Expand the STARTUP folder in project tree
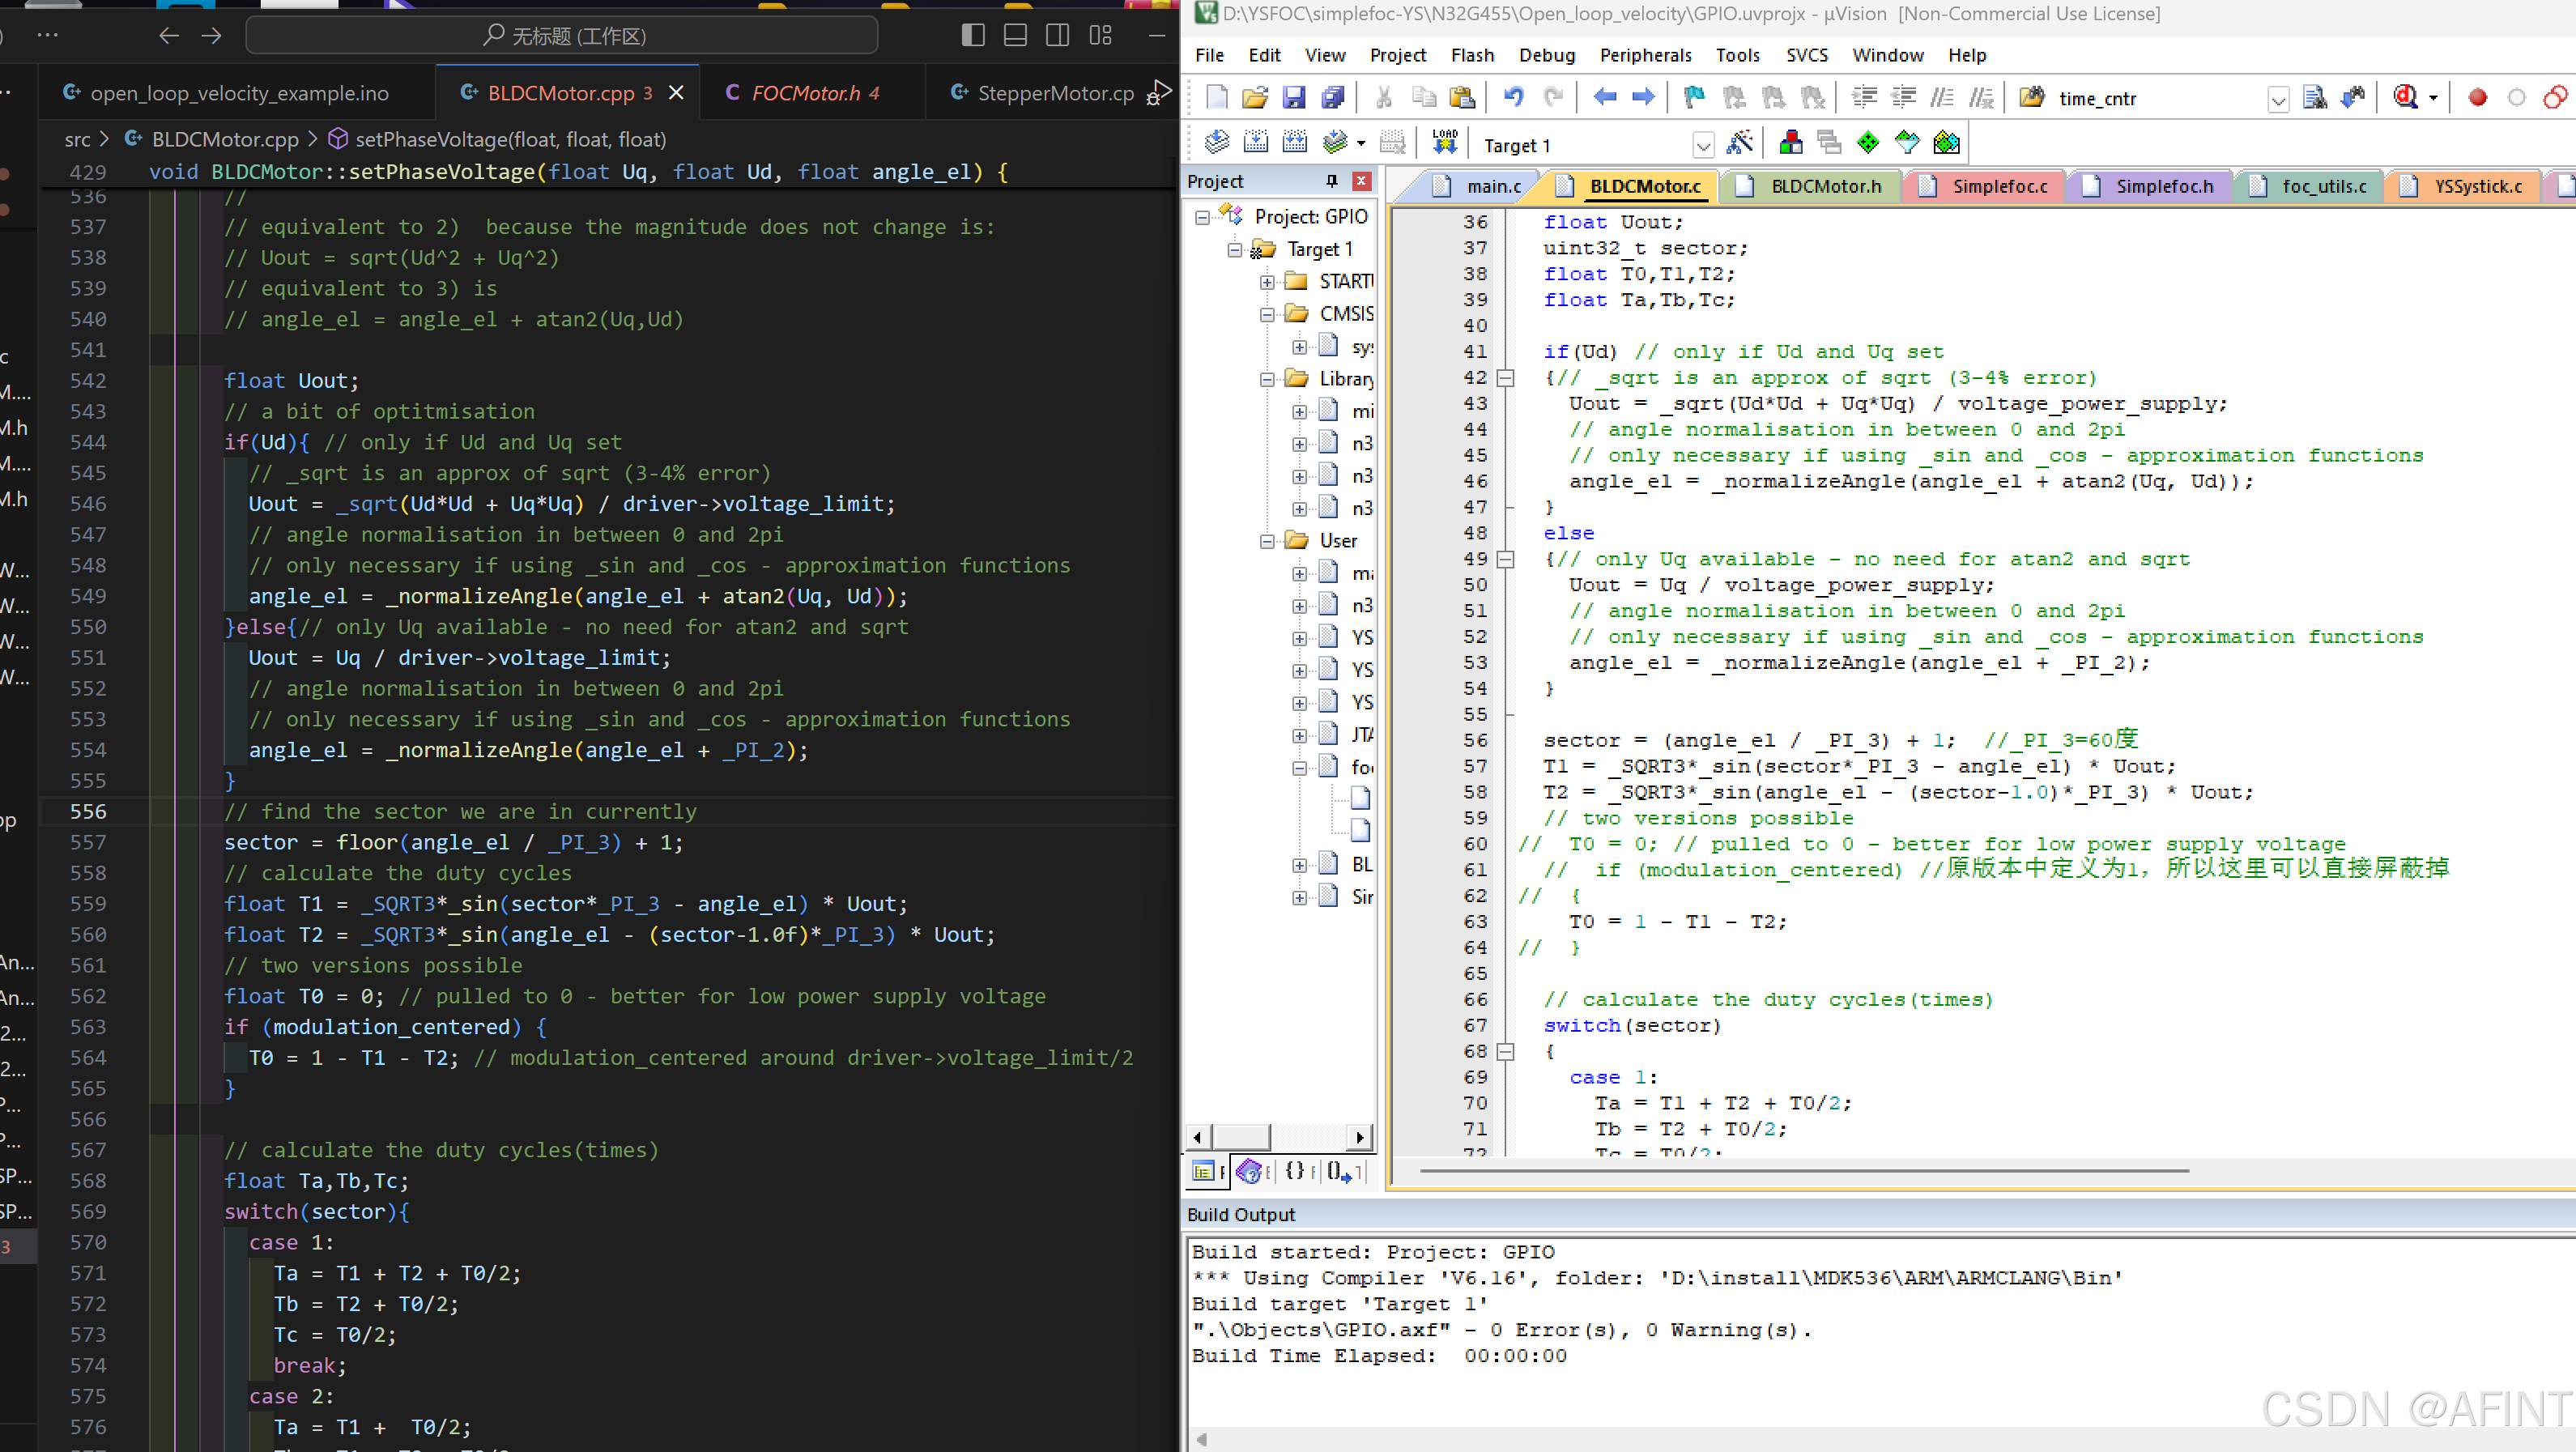 point(1267,282)
